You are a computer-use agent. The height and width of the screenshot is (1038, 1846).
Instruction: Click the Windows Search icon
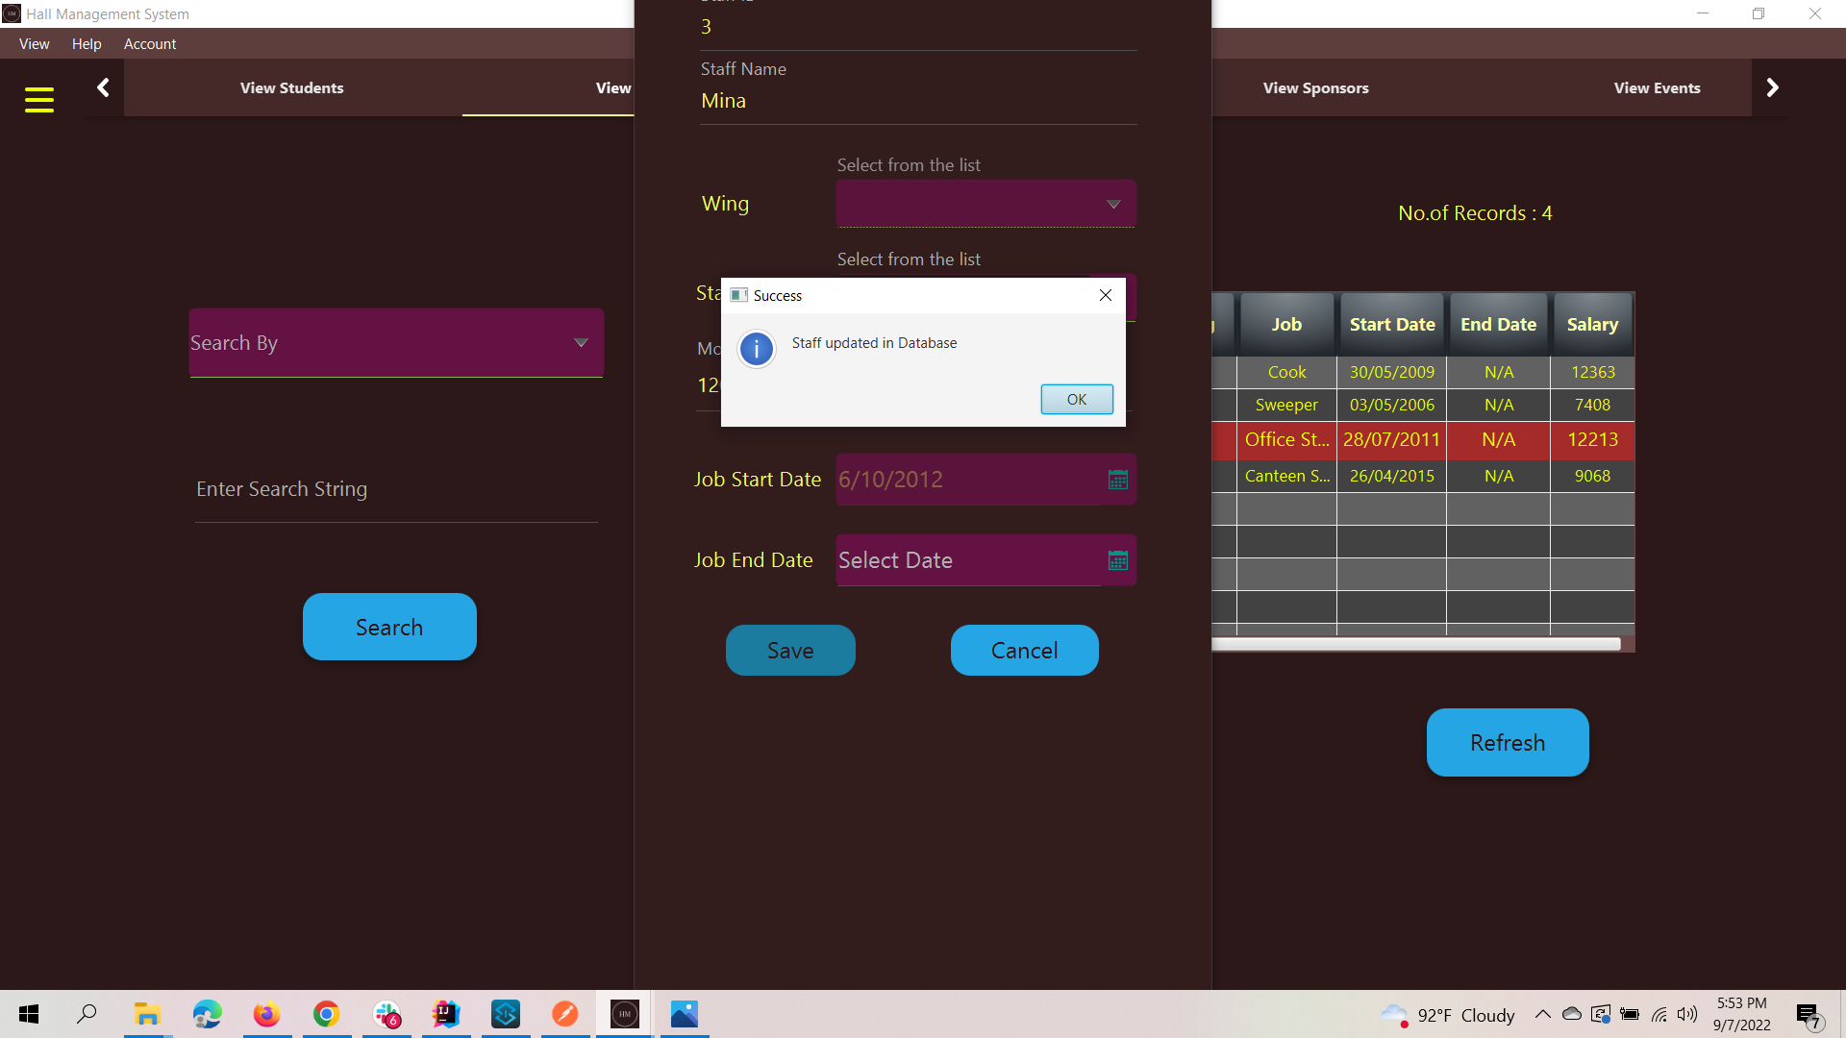click(x=87, y=1014)
